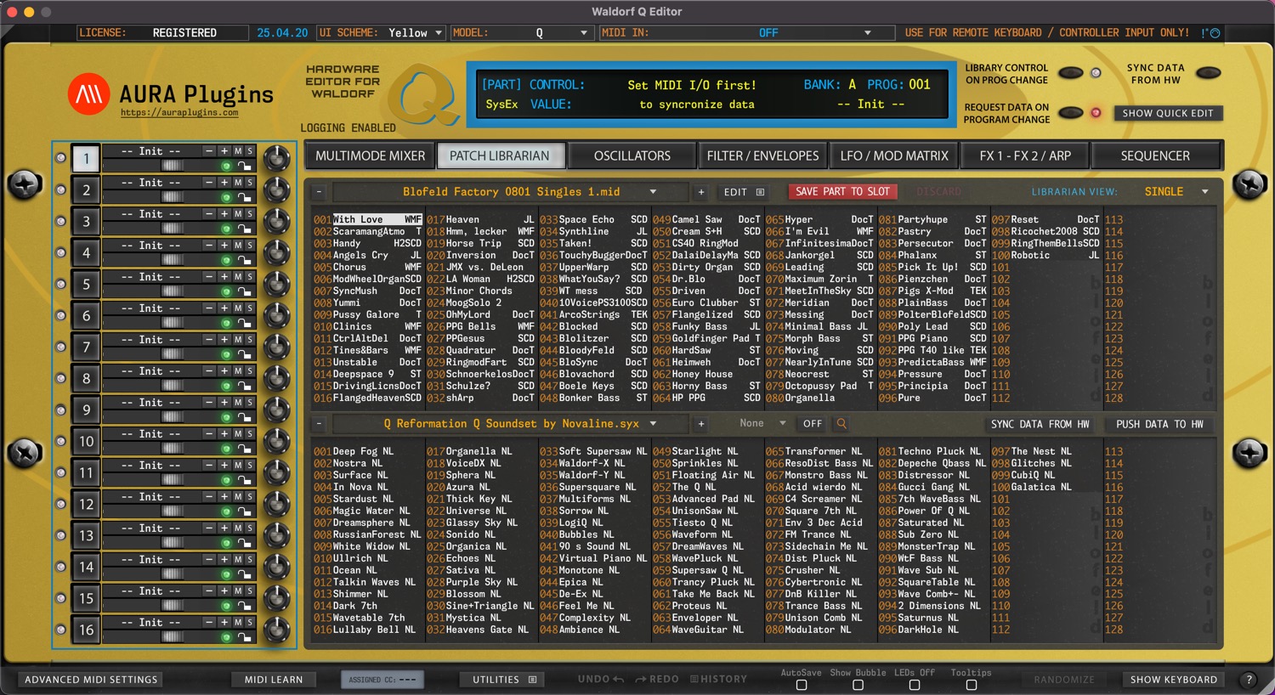Toggle Request Data on Program Change switch
Screen dimensions: 1275x695
click(1070, 113)
